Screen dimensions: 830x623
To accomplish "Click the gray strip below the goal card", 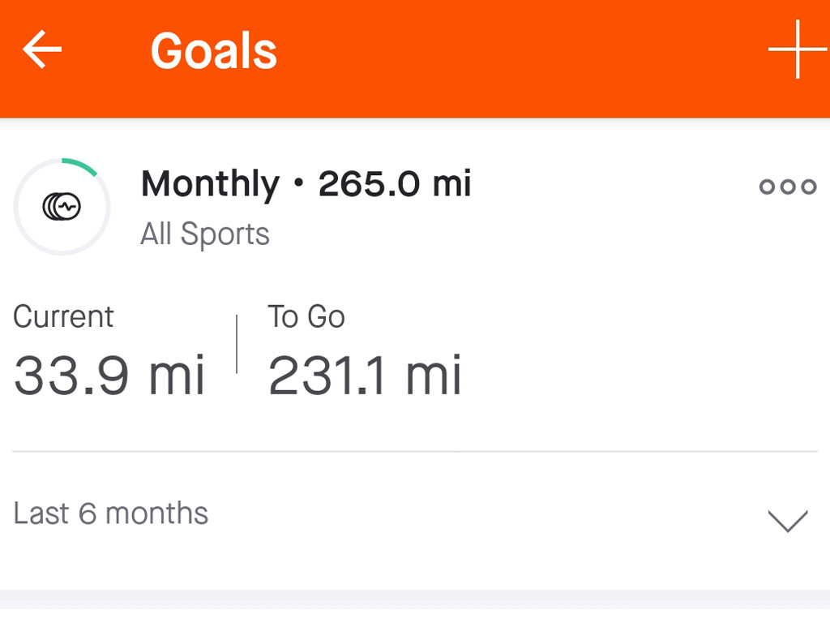I will [x=415, y=599].
